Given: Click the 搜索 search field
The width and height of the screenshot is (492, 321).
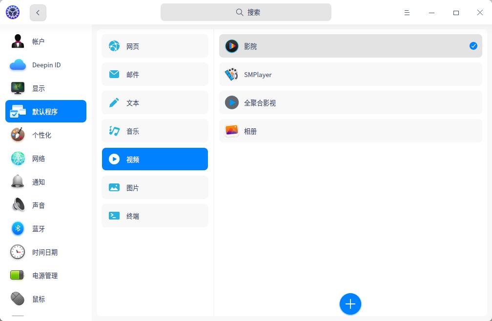Looking at the screenshot, I should pos(246,12).
